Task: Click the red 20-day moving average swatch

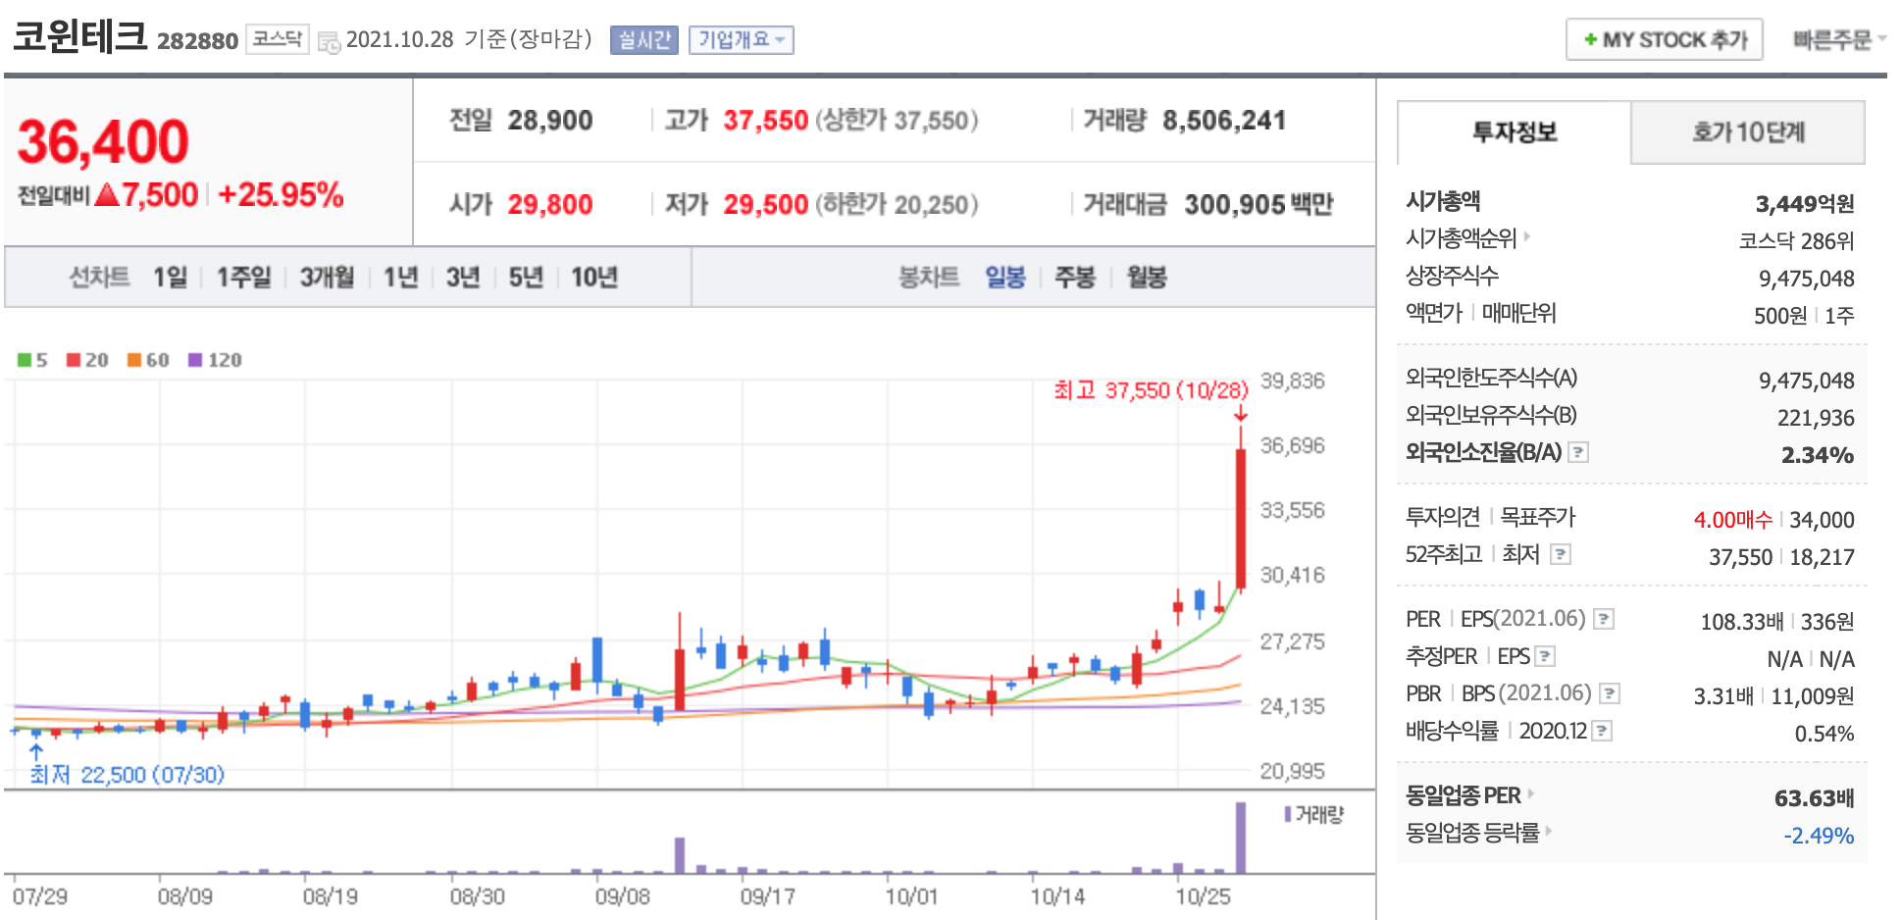Action: coord(74,360)
